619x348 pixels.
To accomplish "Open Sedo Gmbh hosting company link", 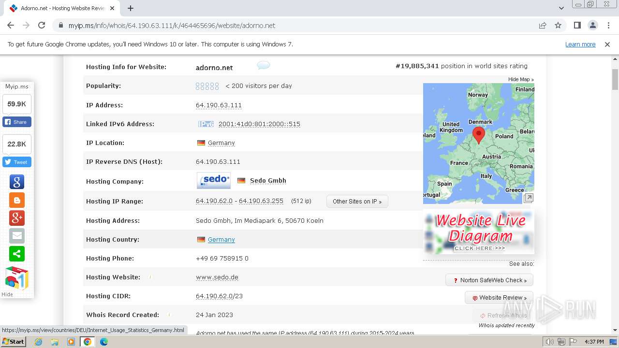I will [x=268, y=181].
